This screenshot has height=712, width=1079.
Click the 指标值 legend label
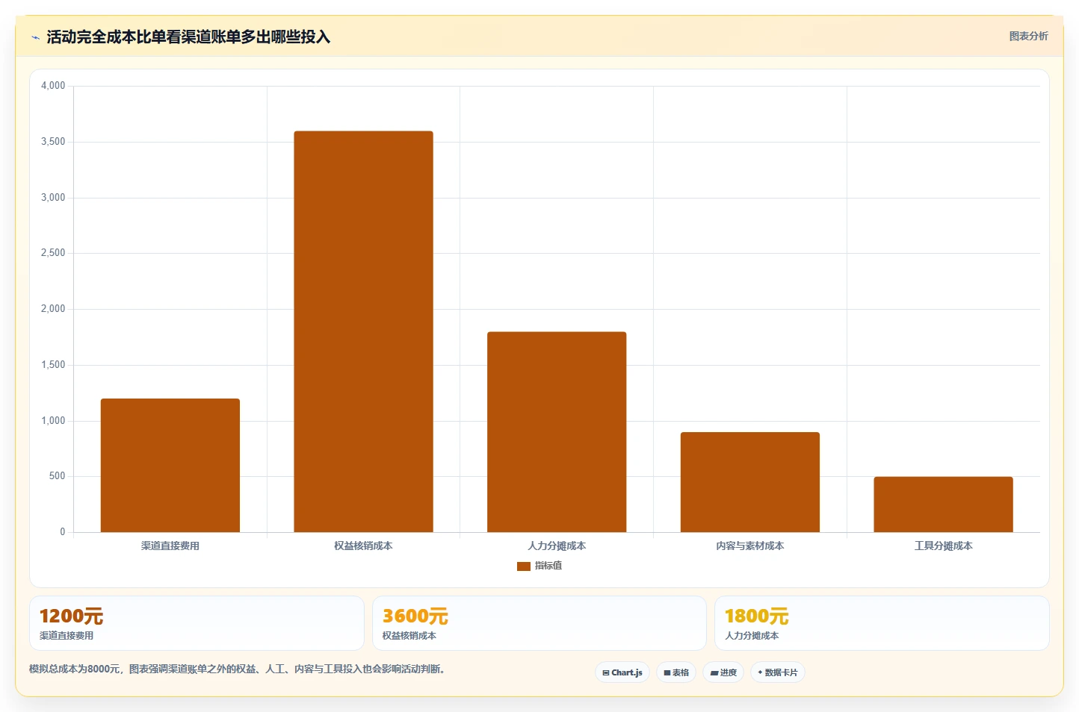tap(548, 566)
